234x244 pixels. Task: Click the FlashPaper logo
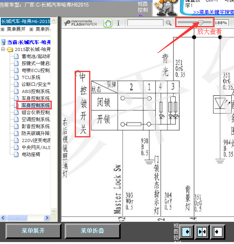pyautogui.click(x=81, y=23)
